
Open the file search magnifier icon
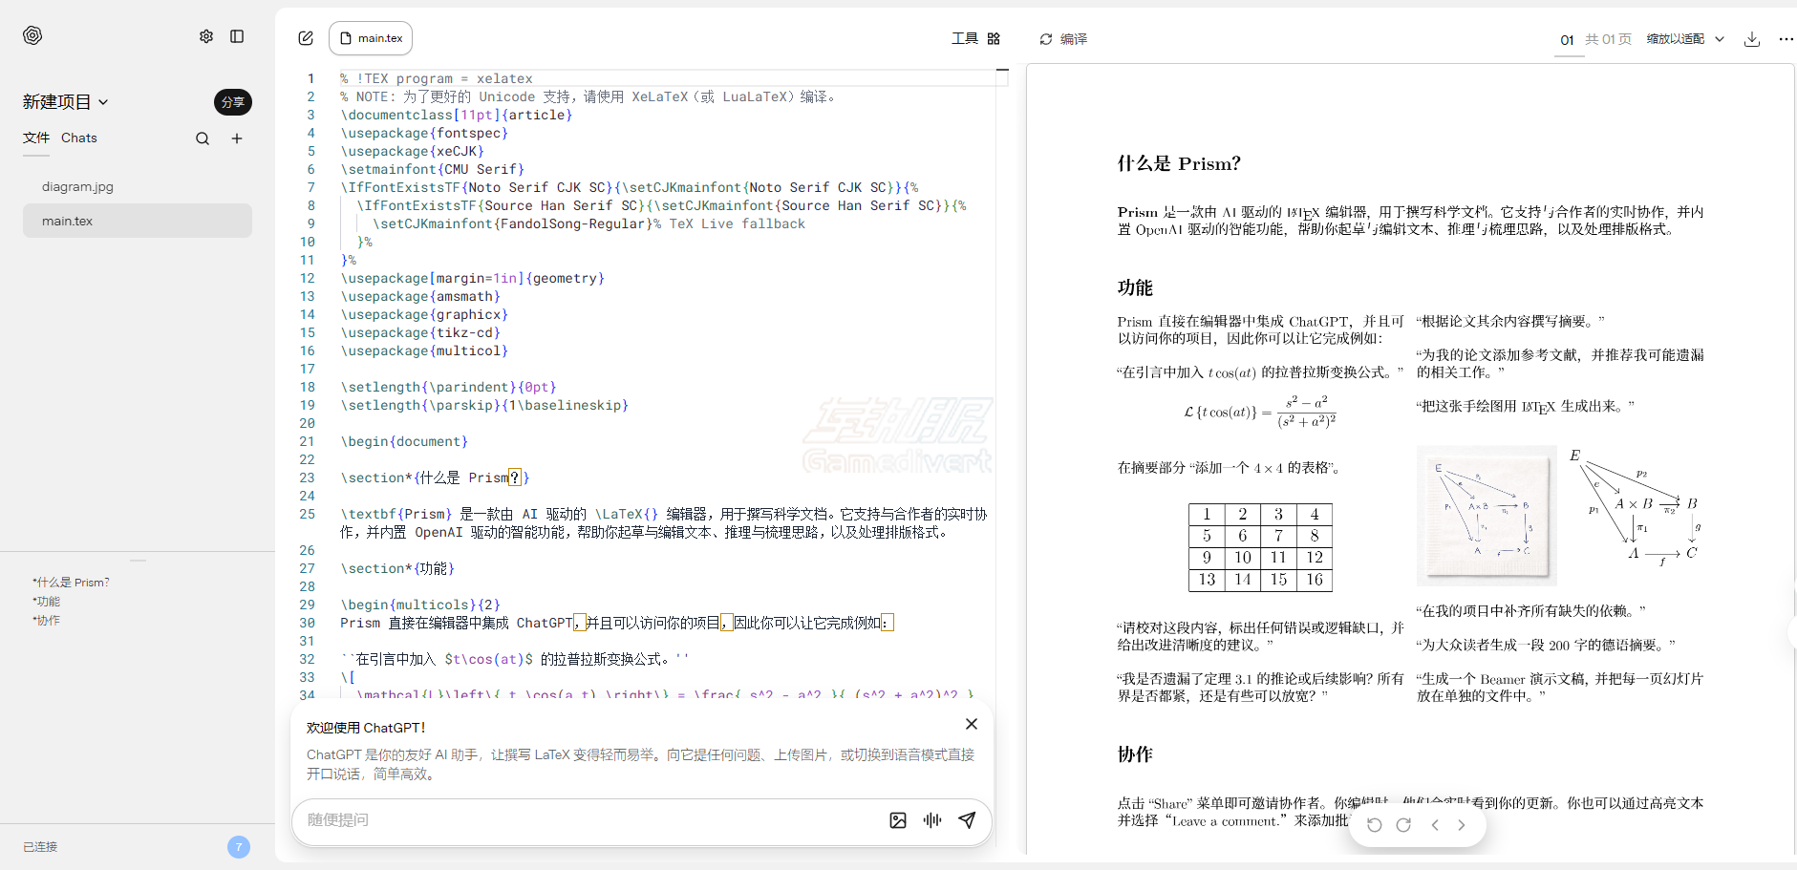[203, 138]
